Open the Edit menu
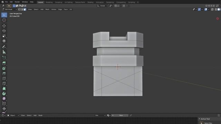 pos(11,2)
